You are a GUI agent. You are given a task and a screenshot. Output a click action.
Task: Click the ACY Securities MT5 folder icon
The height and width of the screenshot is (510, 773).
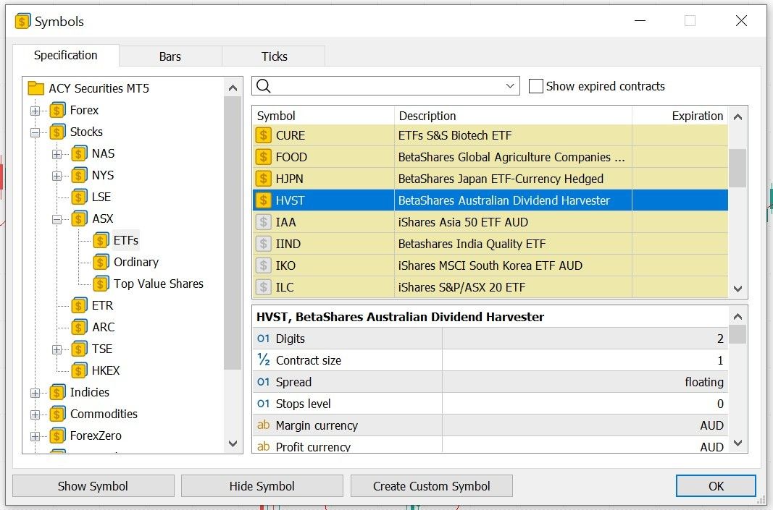35,88
